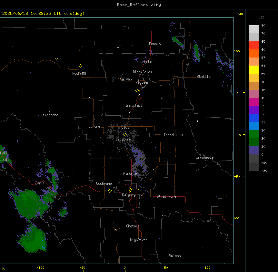Click the Sylvan label
This screenshot has width=278, height=272.
[126, 79]
